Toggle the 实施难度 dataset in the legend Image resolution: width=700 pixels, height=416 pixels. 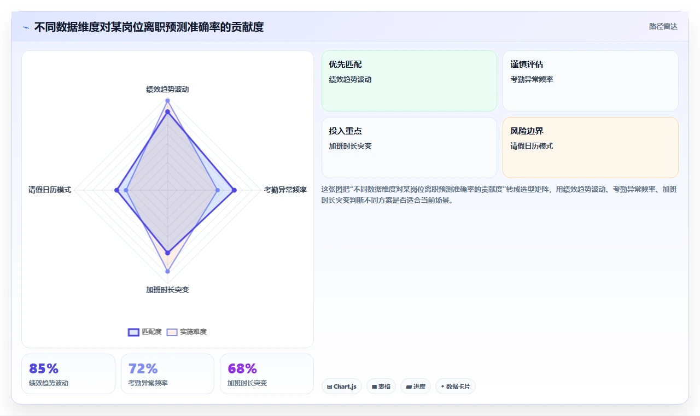(x=186, y=332)
